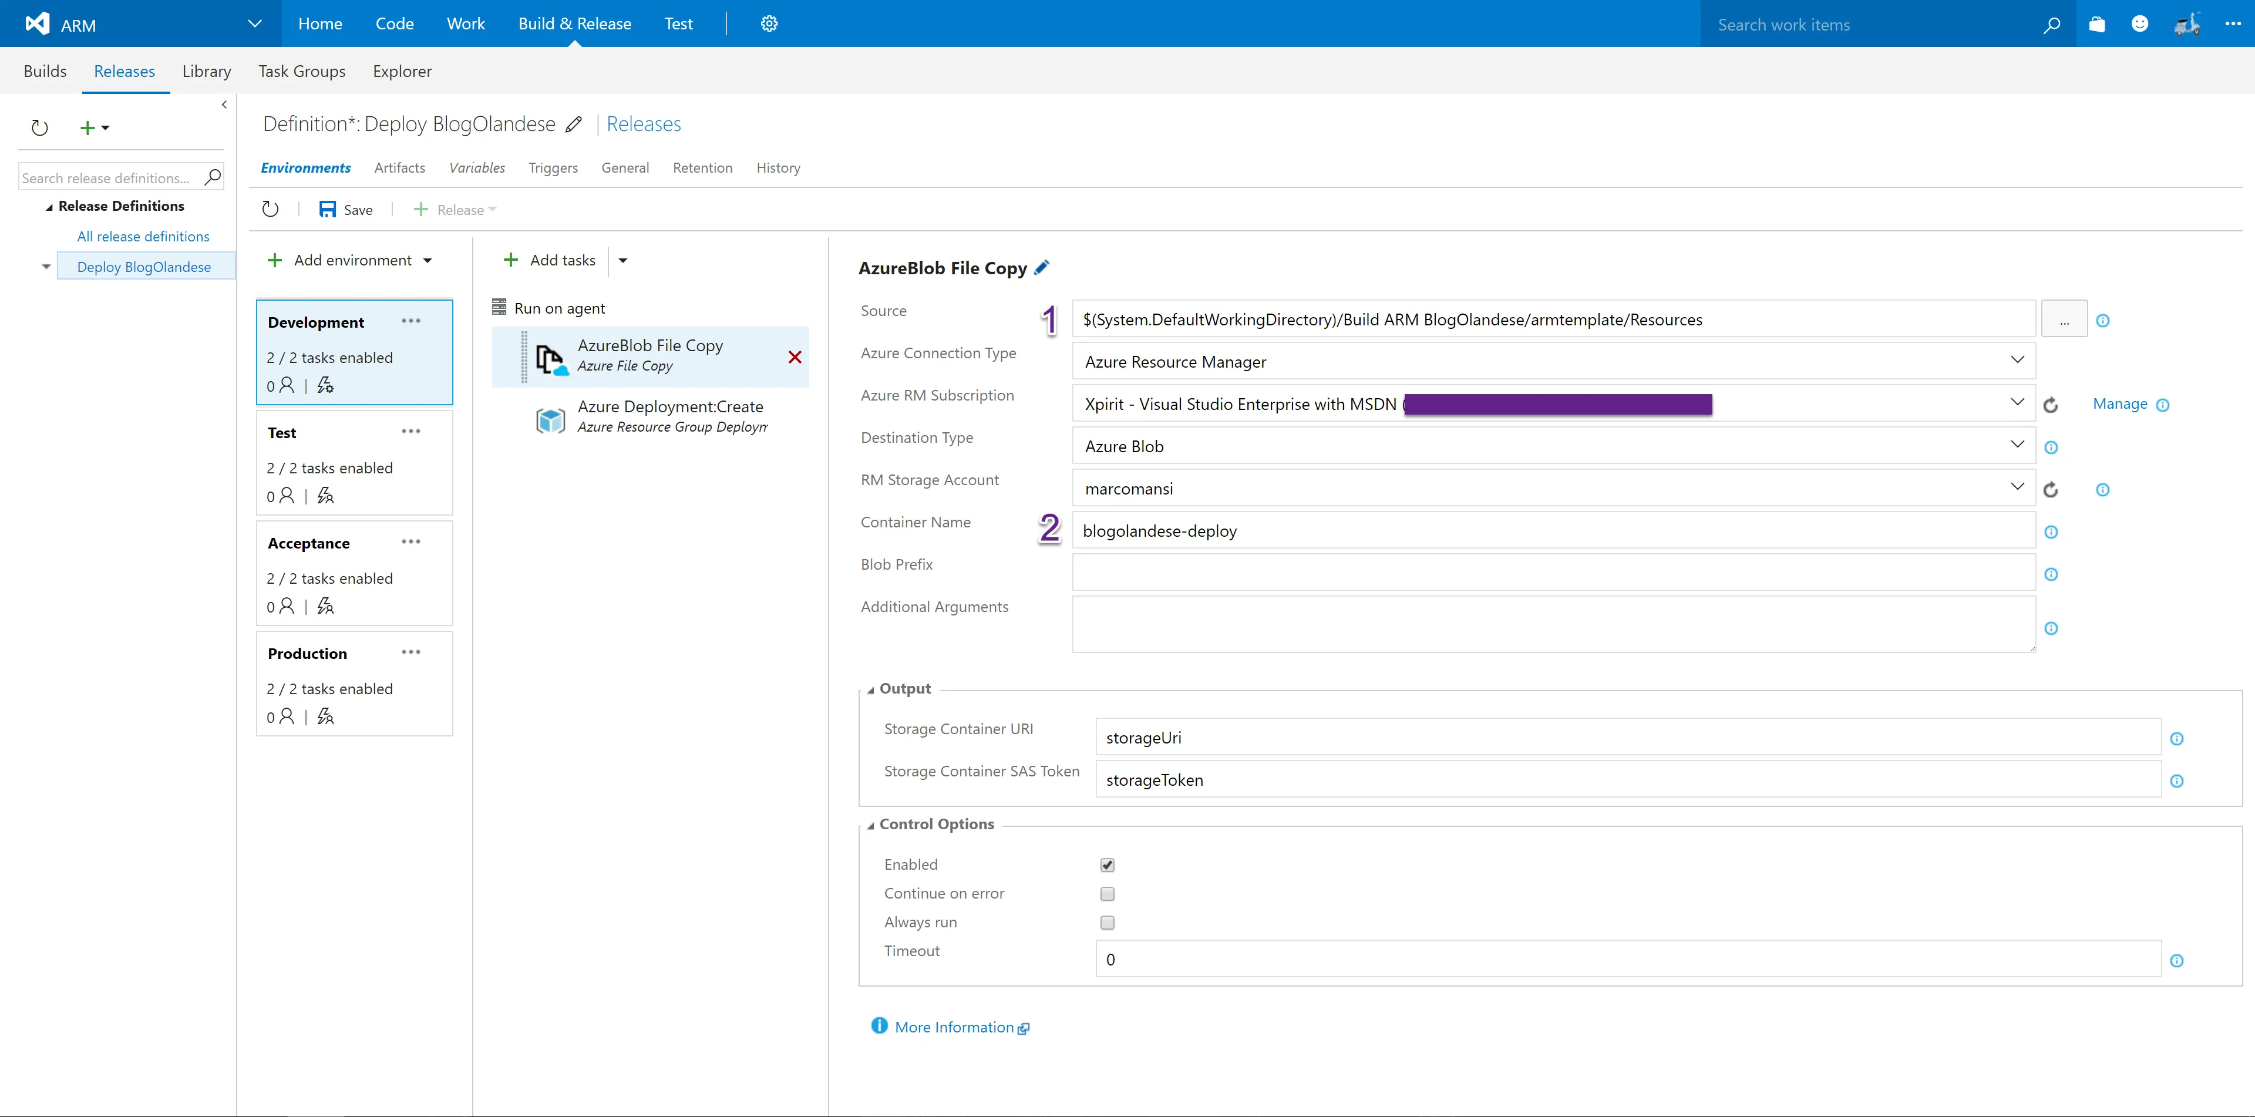The height and width of the screenshot is (1117, 2255).
Task: Remove AzureBlob File Copy task red X
Action: pos(795,357)
